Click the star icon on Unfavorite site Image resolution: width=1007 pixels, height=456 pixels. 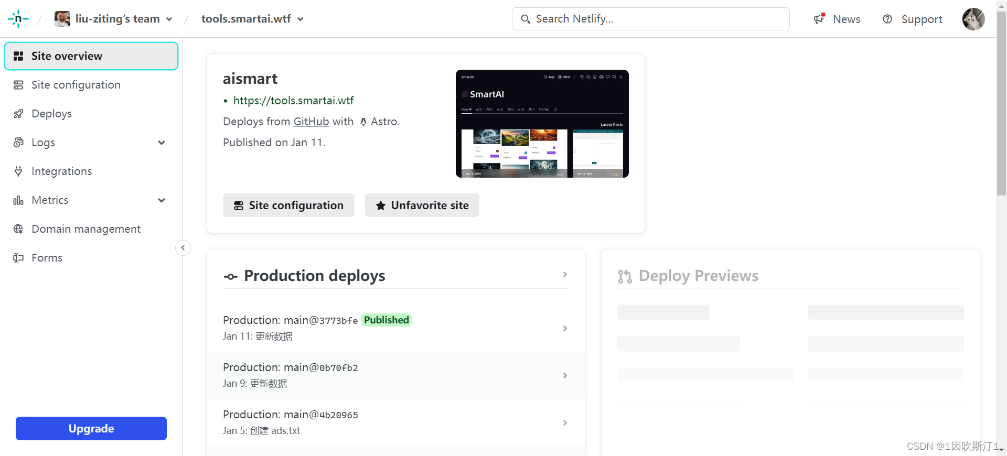(x=381, y=205)
